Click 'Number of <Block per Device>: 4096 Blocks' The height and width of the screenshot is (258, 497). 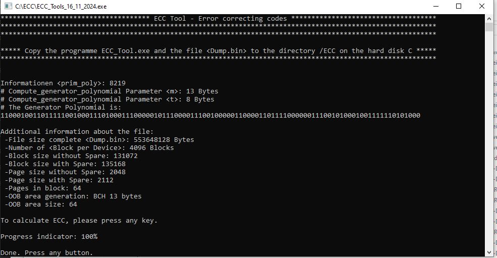coord(89,147)
